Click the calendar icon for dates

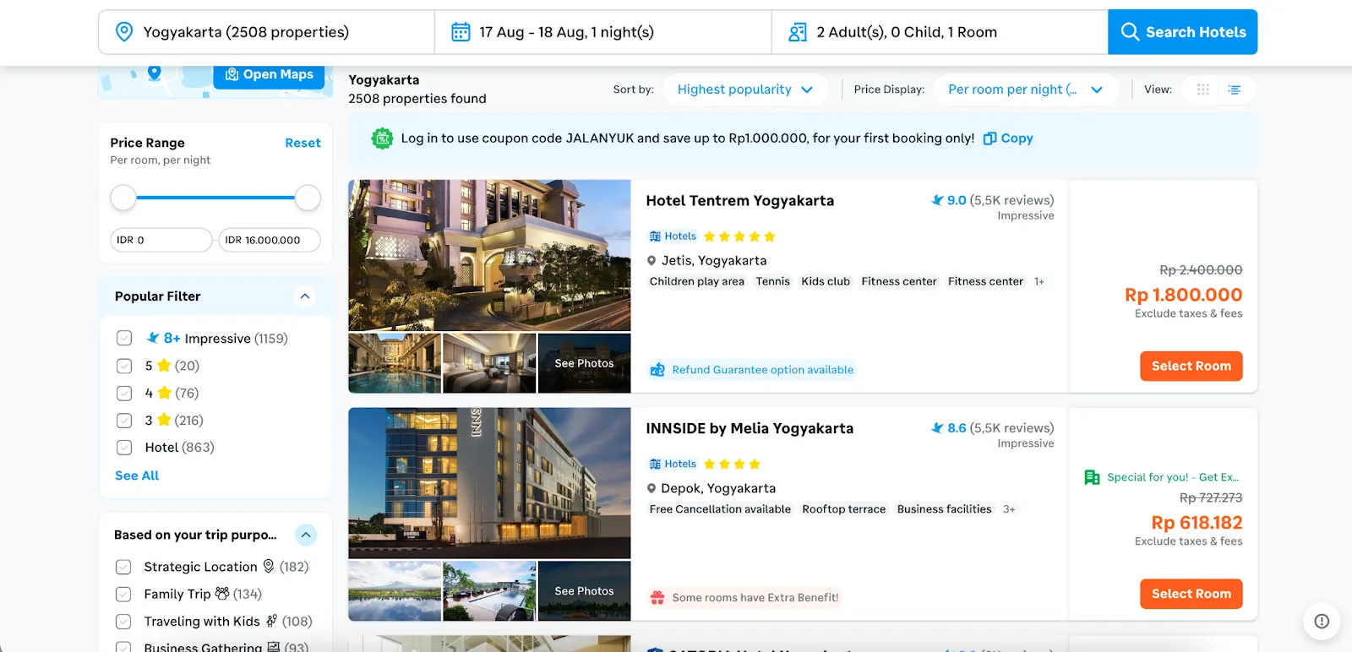pyautogui.click(x=461, y=32)
